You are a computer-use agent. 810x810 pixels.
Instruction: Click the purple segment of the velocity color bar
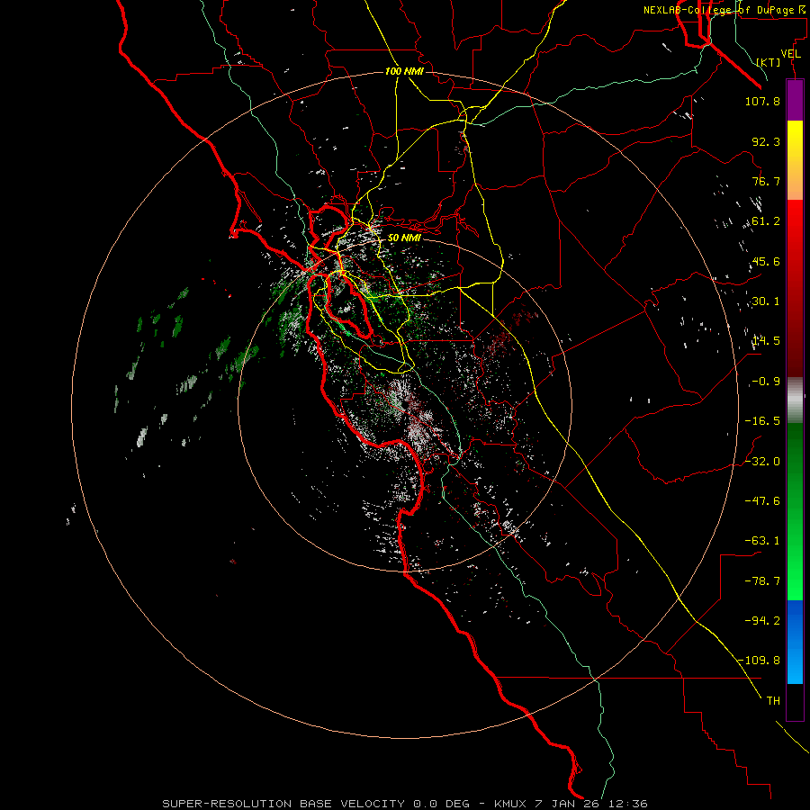pyautogui.click(x=795, y=100)
